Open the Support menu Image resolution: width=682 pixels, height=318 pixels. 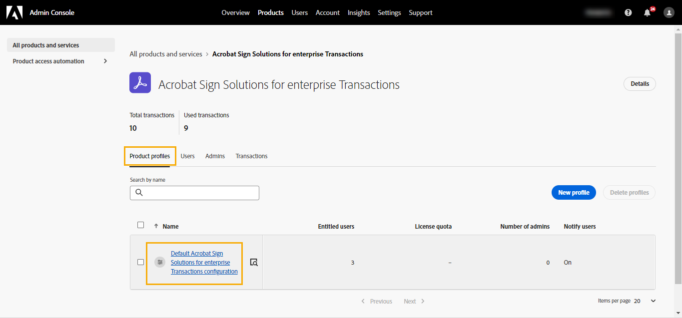click(x=421, y=12)
